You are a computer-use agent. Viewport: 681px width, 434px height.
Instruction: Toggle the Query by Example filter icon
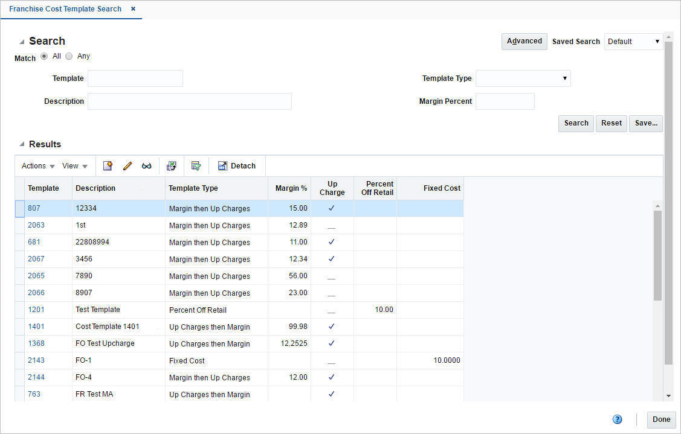pos(196,165)
